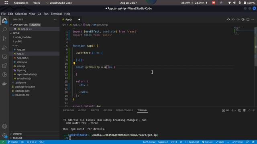Click the remote window indicator icon
This screenshot has height=144, width=257.
click(x=3, y=142)
